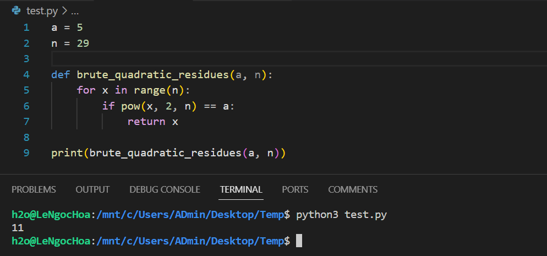Select the test.py breadcrumb item
This screenshot has height=256, width=547.
pos(42,10)
